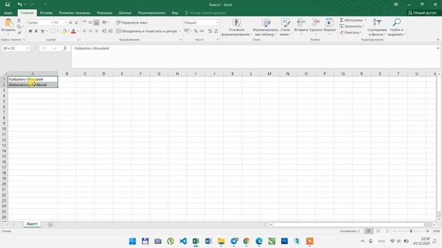The height and width of the screenshot is (248, 442).
Task: Toggle underline (Ч) formatting
Action: pyautogui.click(x=42, y=31)
